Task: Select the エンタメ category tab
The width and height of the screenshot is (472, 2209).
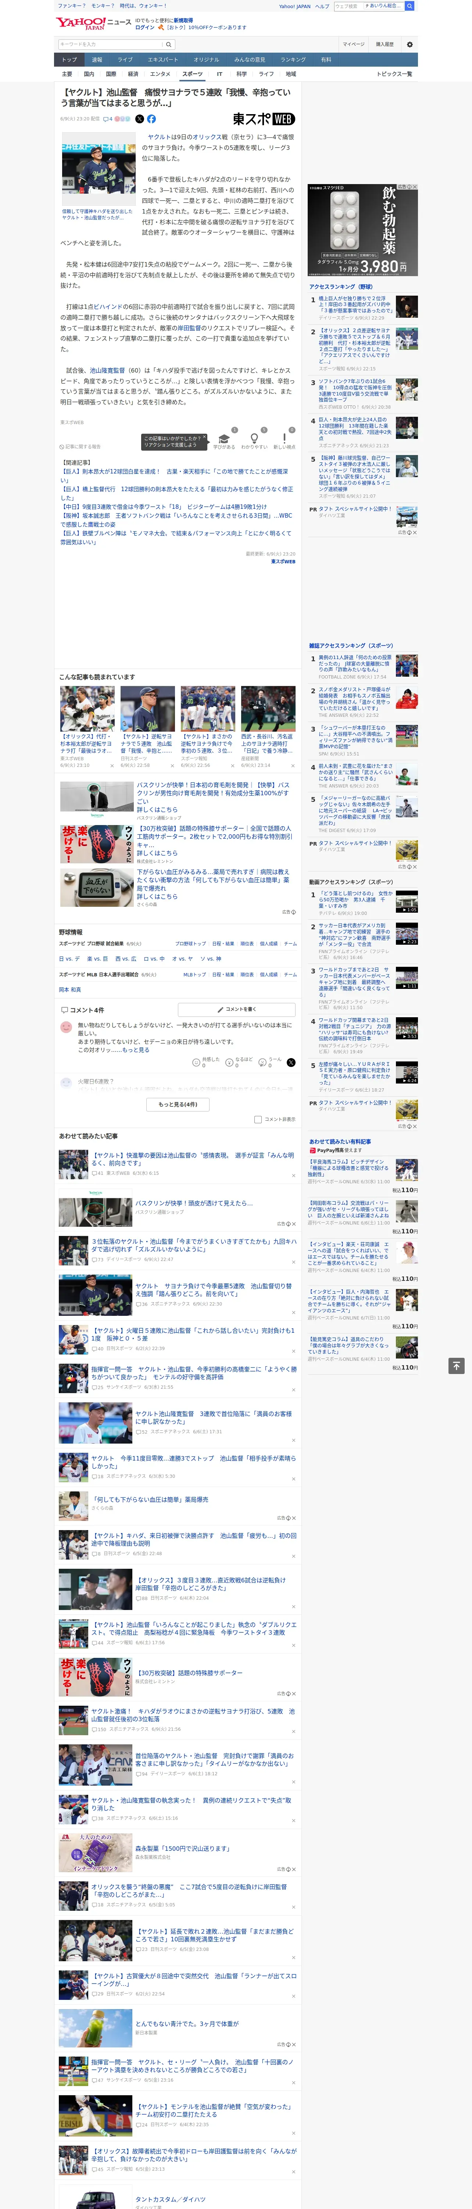Action: (x=160, y=74)
